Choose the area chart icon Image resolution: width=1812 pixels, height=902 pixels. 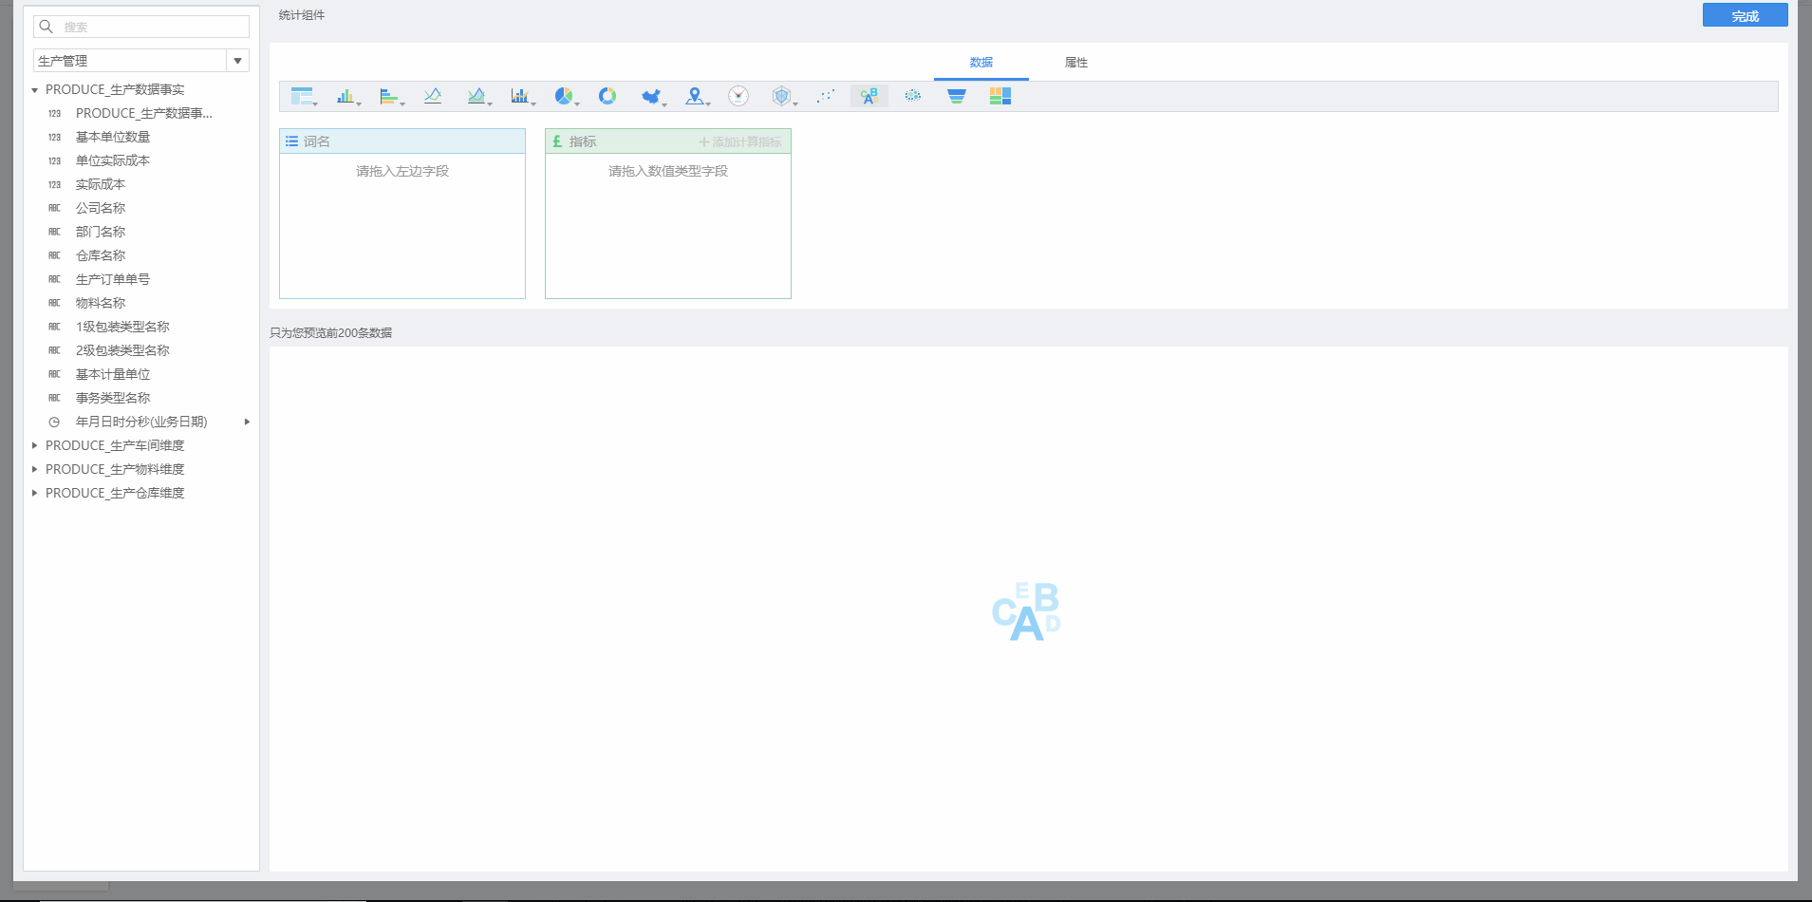click(476, 96)
